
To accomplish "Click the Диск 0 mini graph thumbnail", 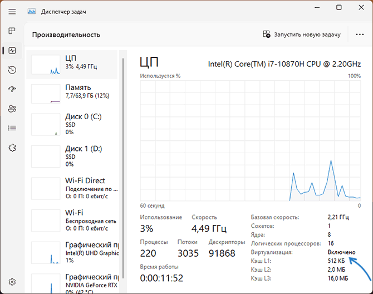I will click(46, 124).
